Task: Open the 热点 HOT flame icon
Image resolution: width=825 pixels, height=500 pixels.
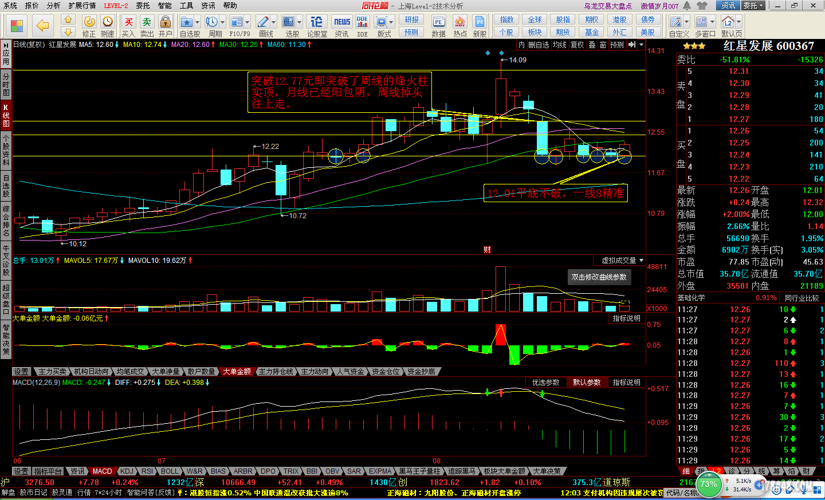Action: (460, 26)
